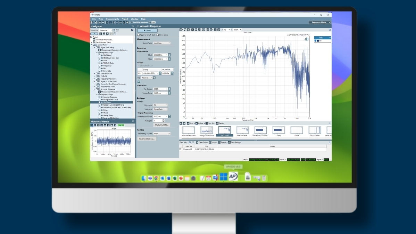Open the Window menu
The width and height of the screenshot is (416, 234).
coord(134,19)
